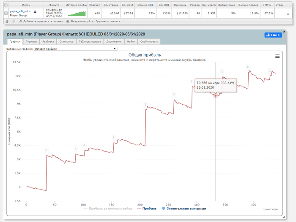Switch to the Графики tab
This screenshot has height=222, width=296.
pos(15,41)
